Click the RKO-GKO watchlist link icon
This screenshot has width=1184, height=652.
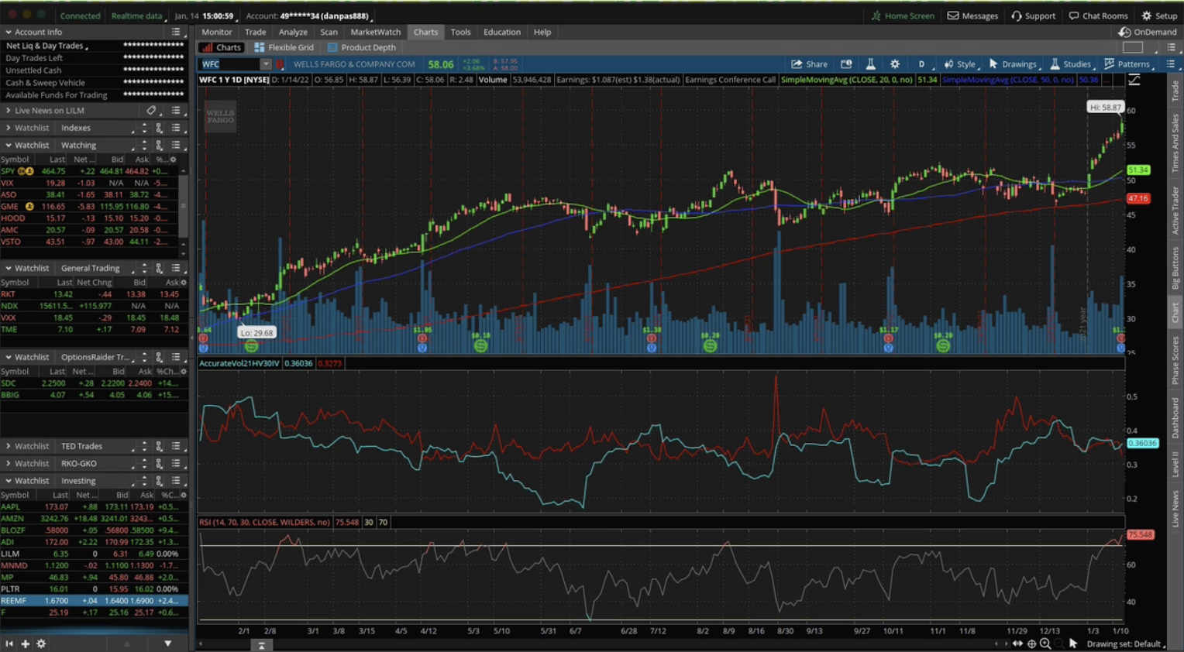159,463
